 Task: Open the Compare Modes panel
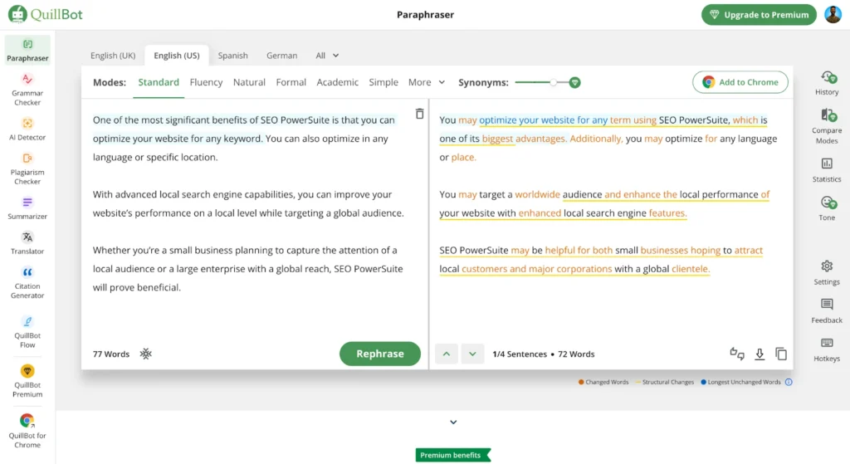pyautogui.click(x=827, y=123)
